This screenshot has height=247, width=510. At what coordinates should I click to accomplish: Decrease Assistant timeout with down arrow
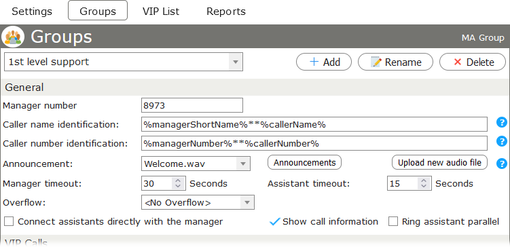[424, 186]
